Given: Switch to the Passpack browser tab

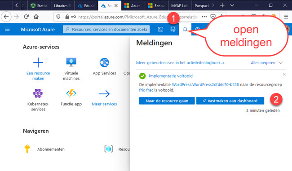Looking at the screenshot, I should (202, 5).
